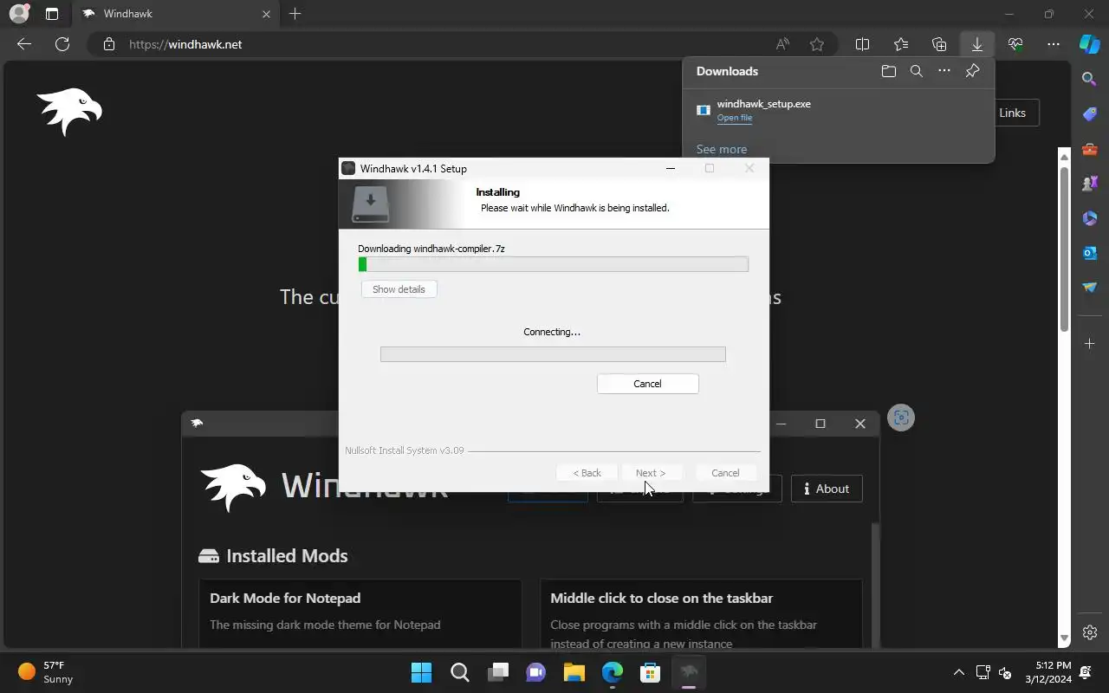
Task: Open Task View on taskbar
Action: 498,672
